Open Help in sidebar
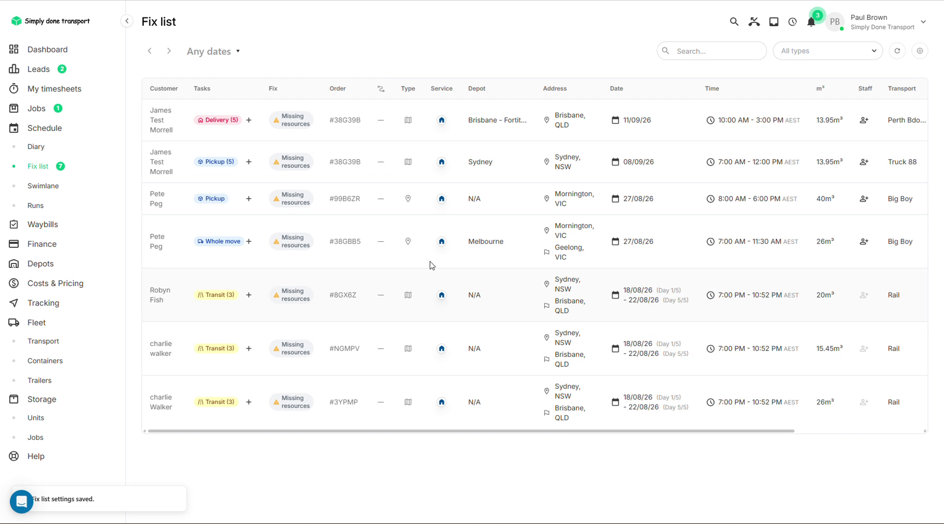The image size is (944, 524). click(x=36, y=456)
